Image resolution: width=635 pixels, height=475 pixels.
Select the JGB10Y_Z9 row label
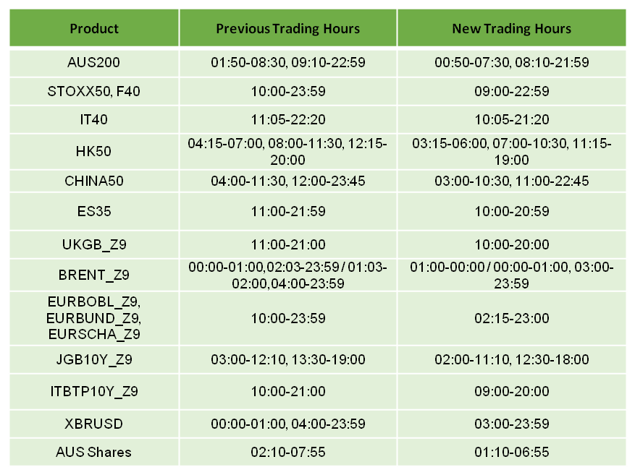(94, 359)
